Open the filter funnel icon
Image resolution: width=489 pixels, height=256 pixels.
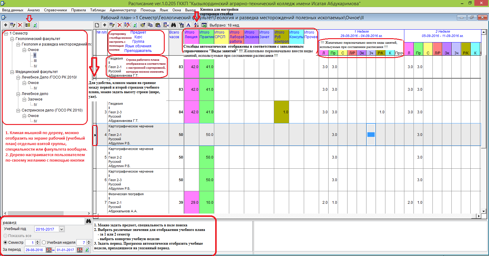tap(181, 25)
